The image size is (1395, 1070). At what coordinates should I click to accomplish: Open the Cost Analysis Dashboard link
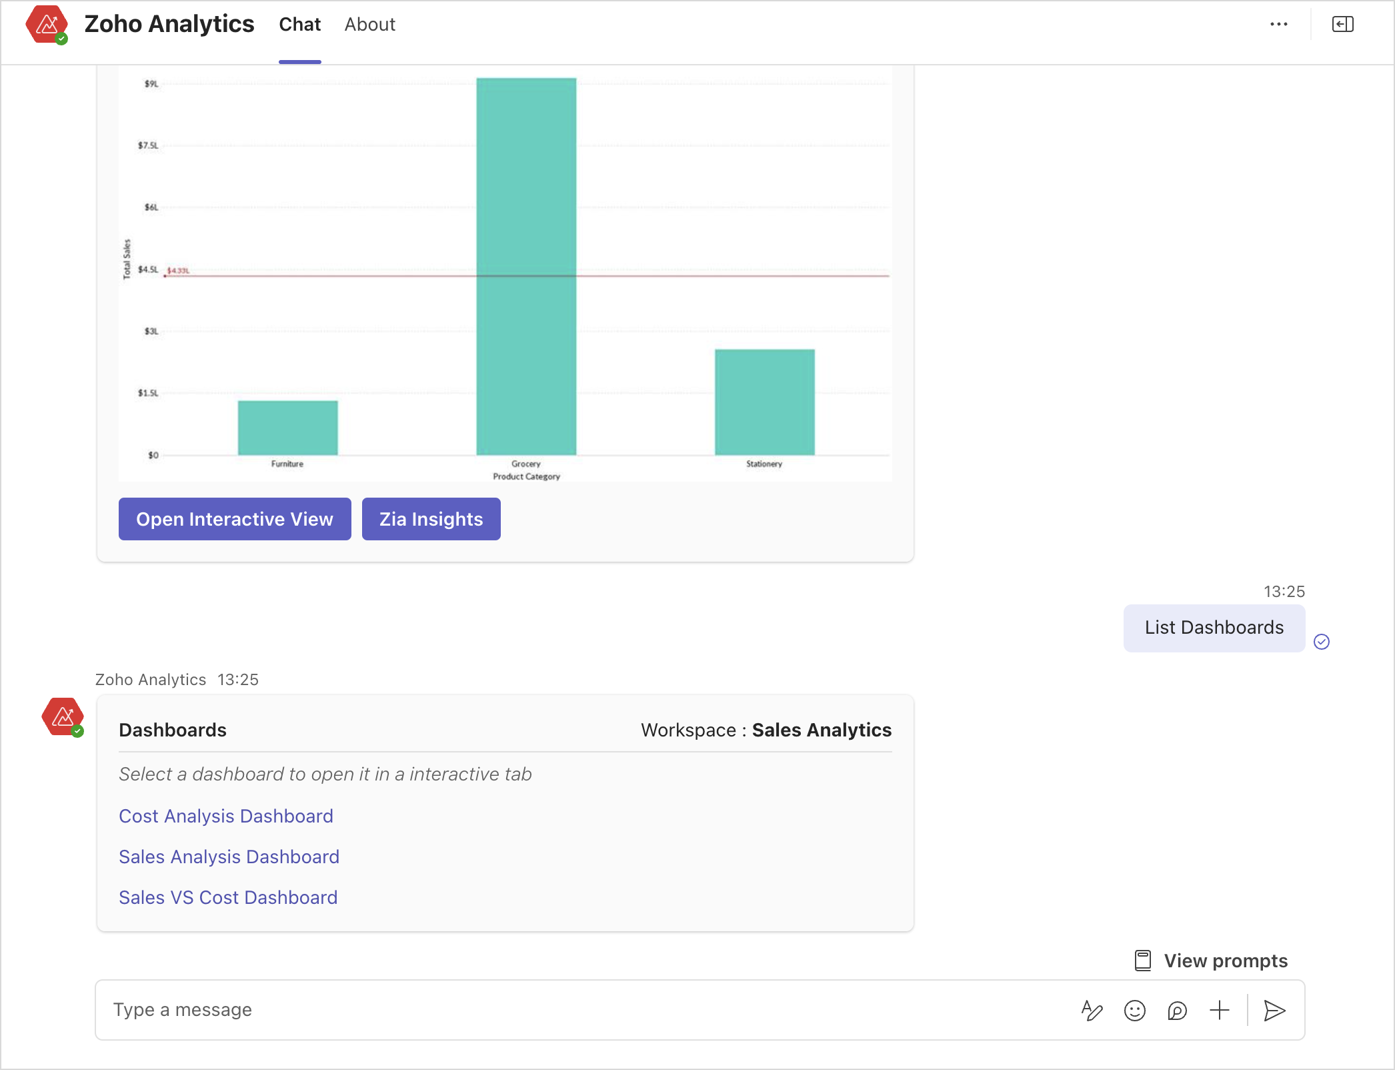click(226, 816)
